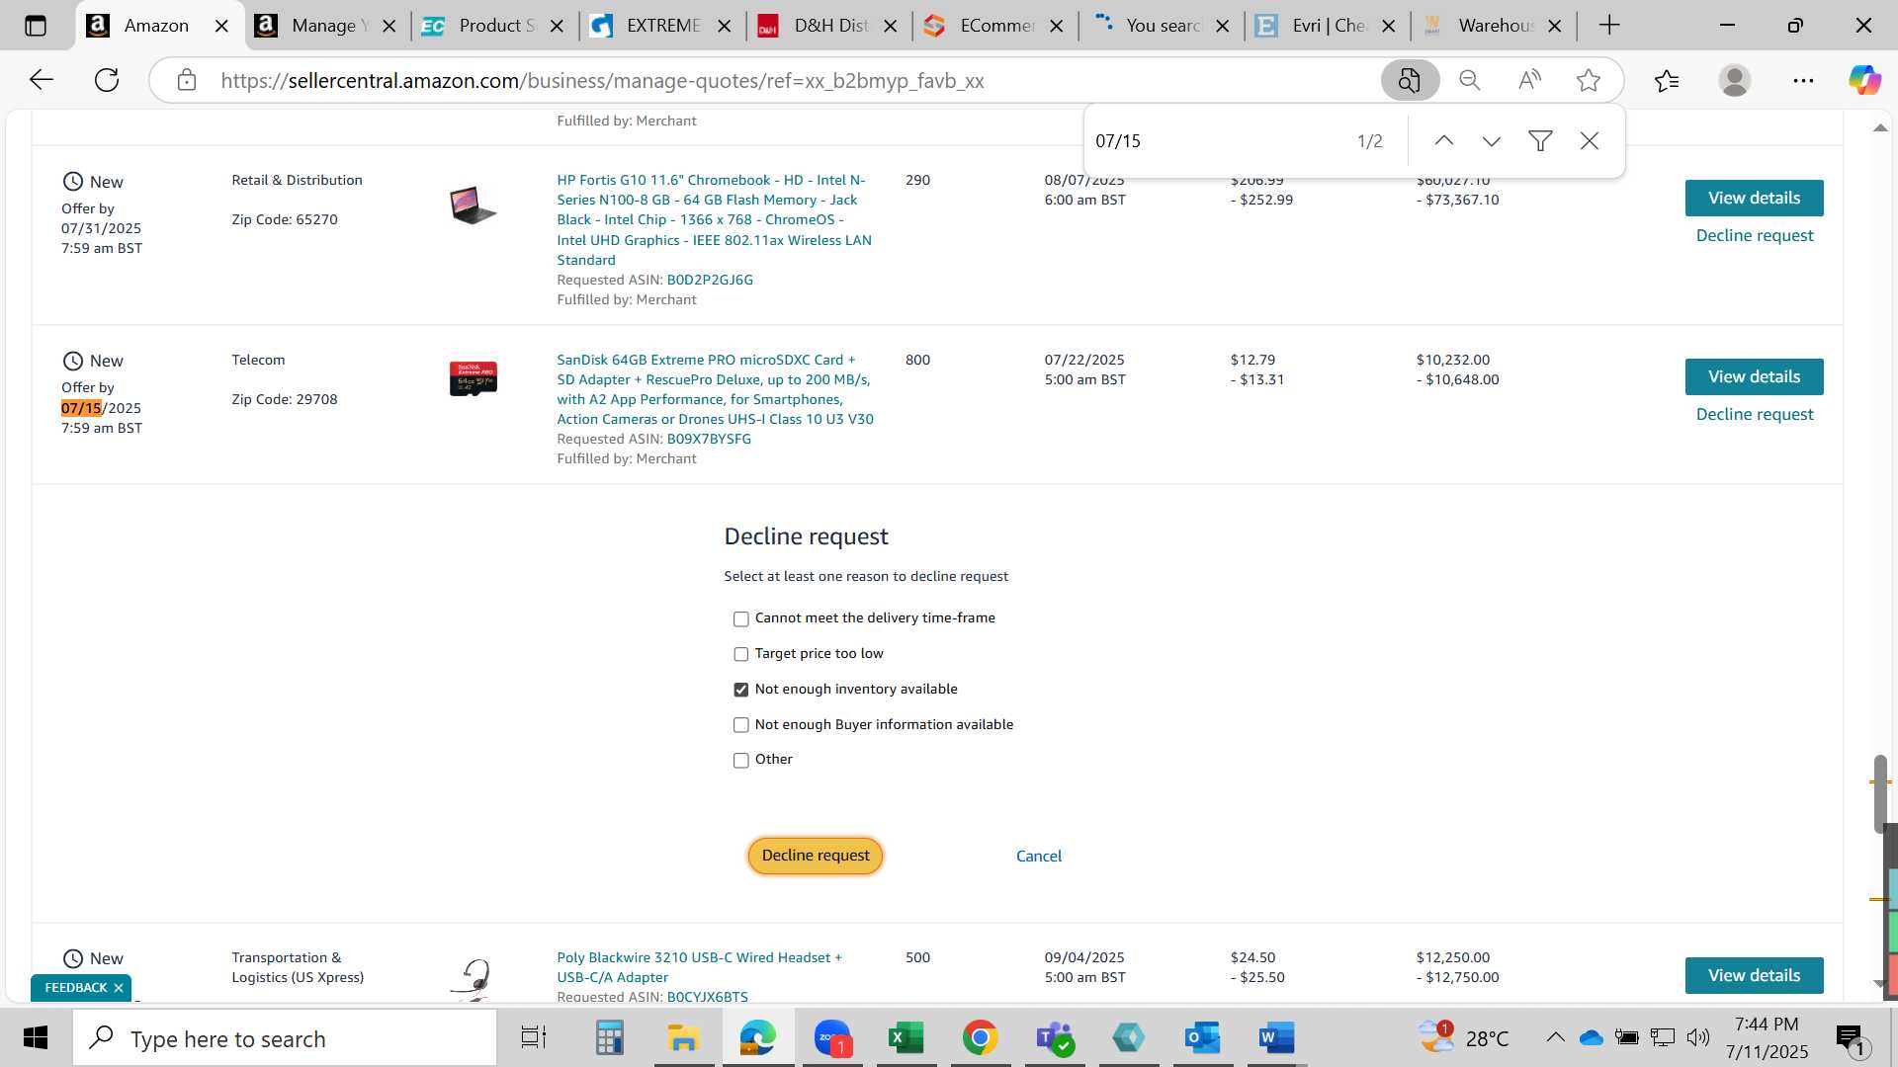Start Read aloud for this page
Screen dimensions: 1898x1067
(x=1529, y=80)
